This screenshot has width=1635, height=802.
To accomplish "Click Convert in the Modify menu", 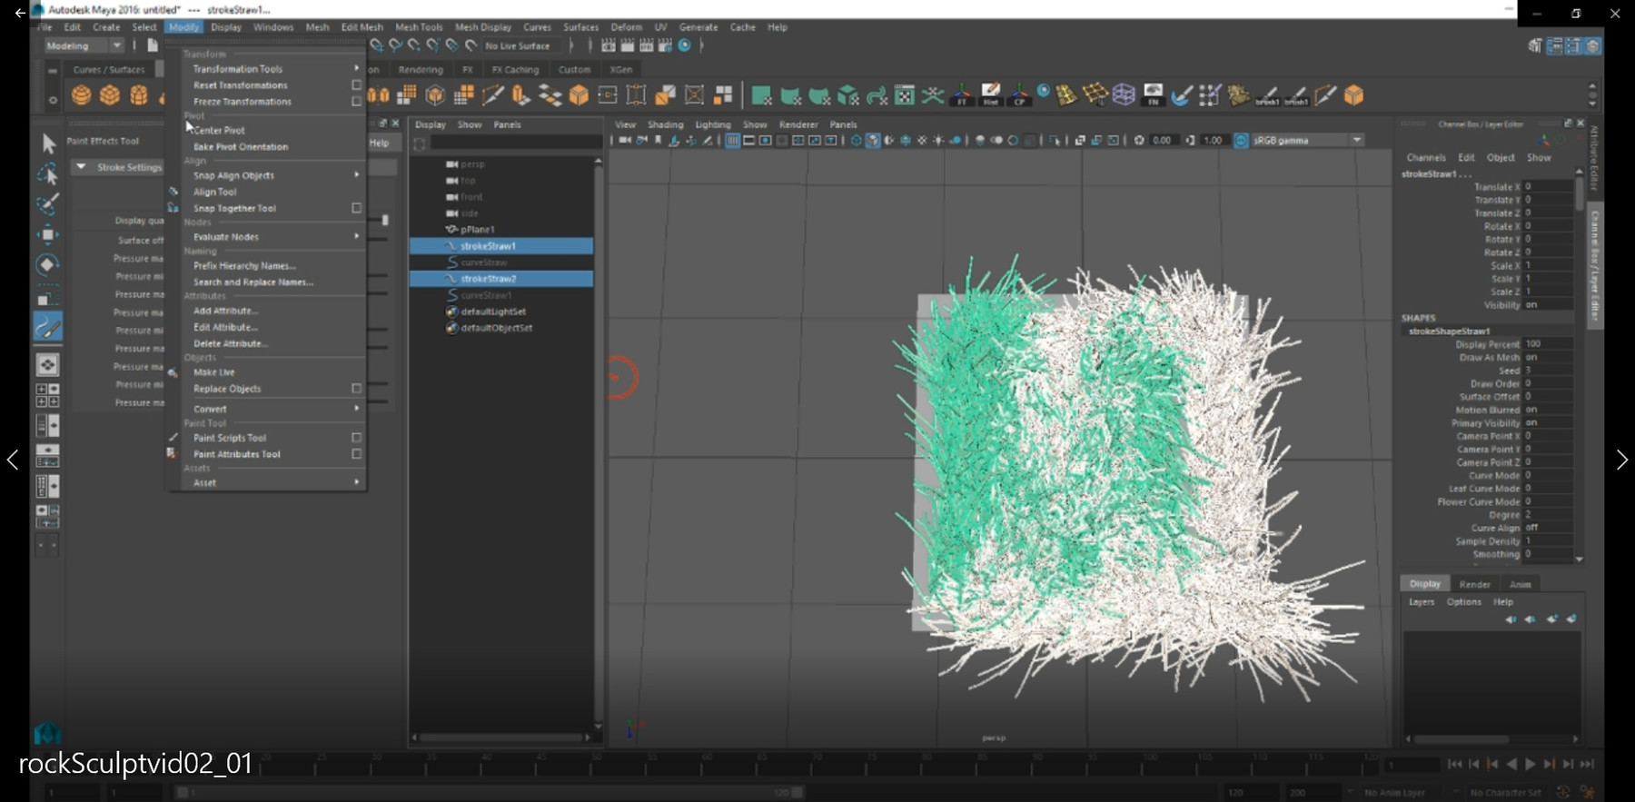I will click(210, 409).
